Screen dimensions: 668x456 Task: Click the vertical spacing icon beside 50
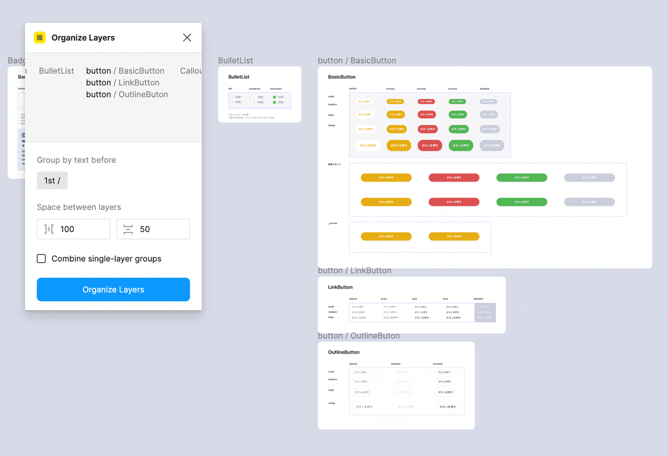(128, 229)
